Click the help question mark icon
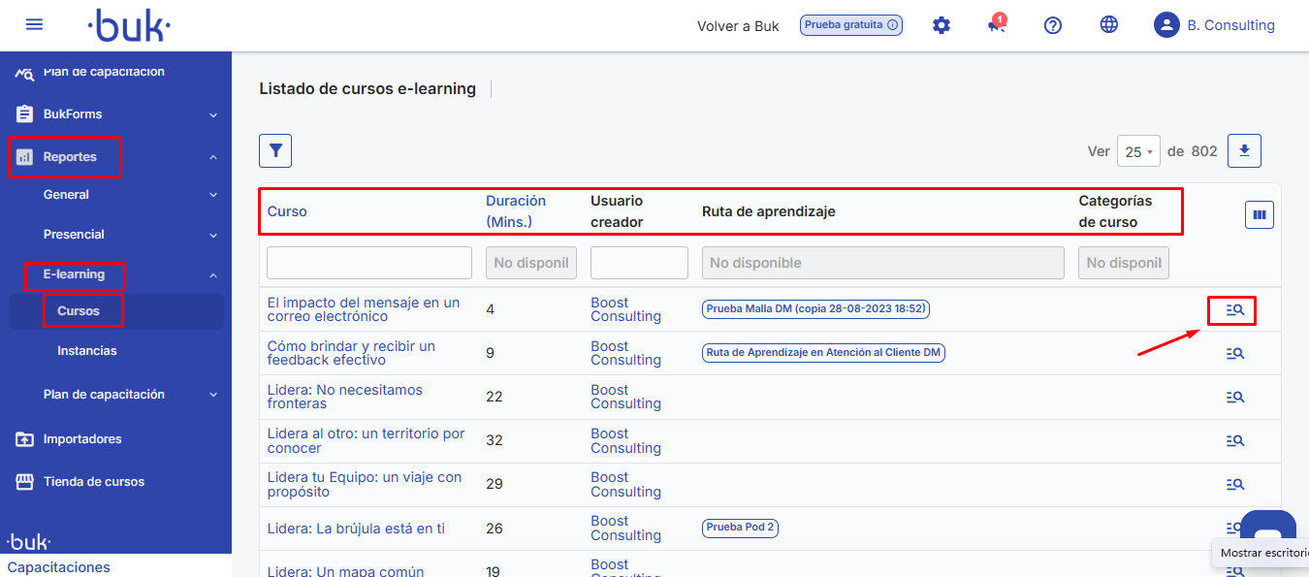 point(1053,25)
